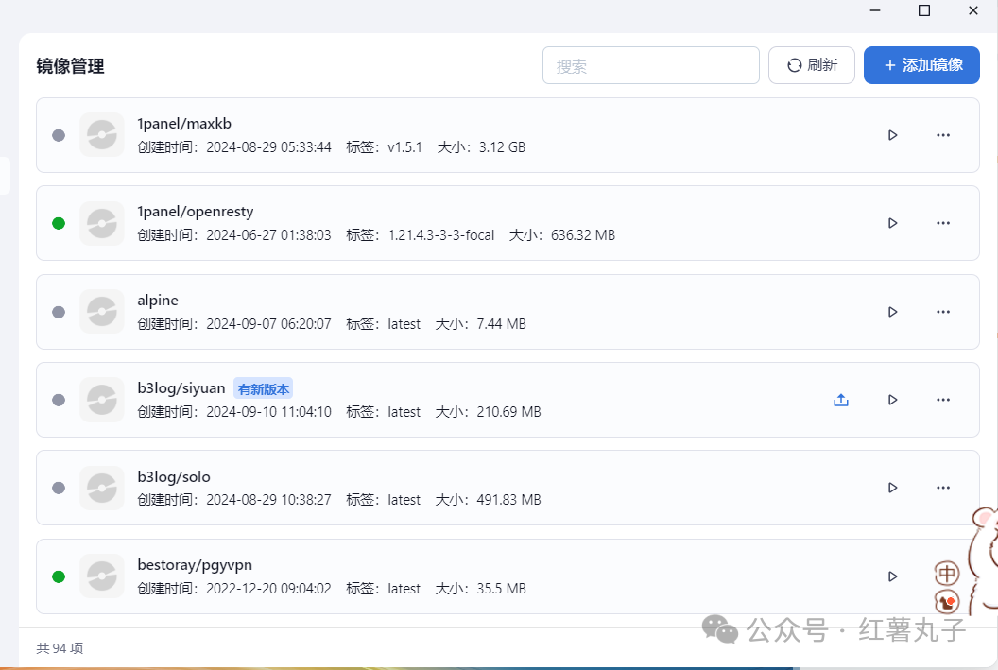Screen dimensions: 998x670
Task: Click the 中 input method indicator
Action: coord(946,574)
